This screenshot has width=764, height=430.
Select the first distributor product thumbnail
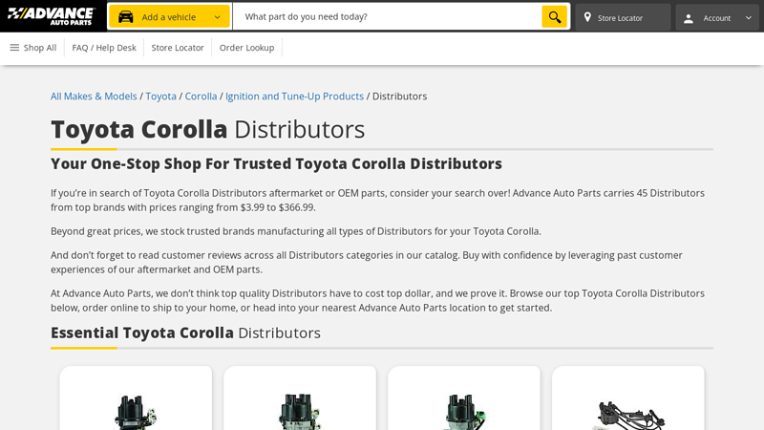[136, 409]
